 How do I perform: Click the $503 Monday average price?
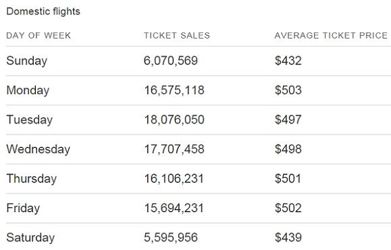(288, 90)
